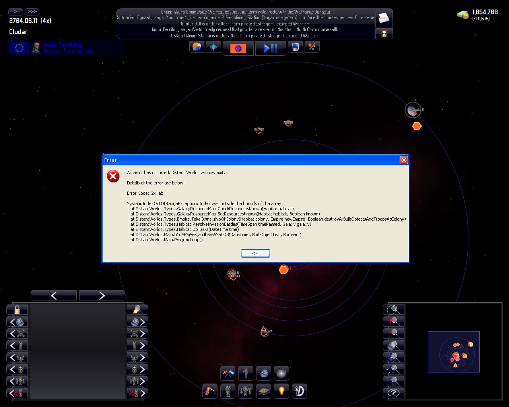
Task: Open ship design compass icon
Action: (x=299, y=391)
